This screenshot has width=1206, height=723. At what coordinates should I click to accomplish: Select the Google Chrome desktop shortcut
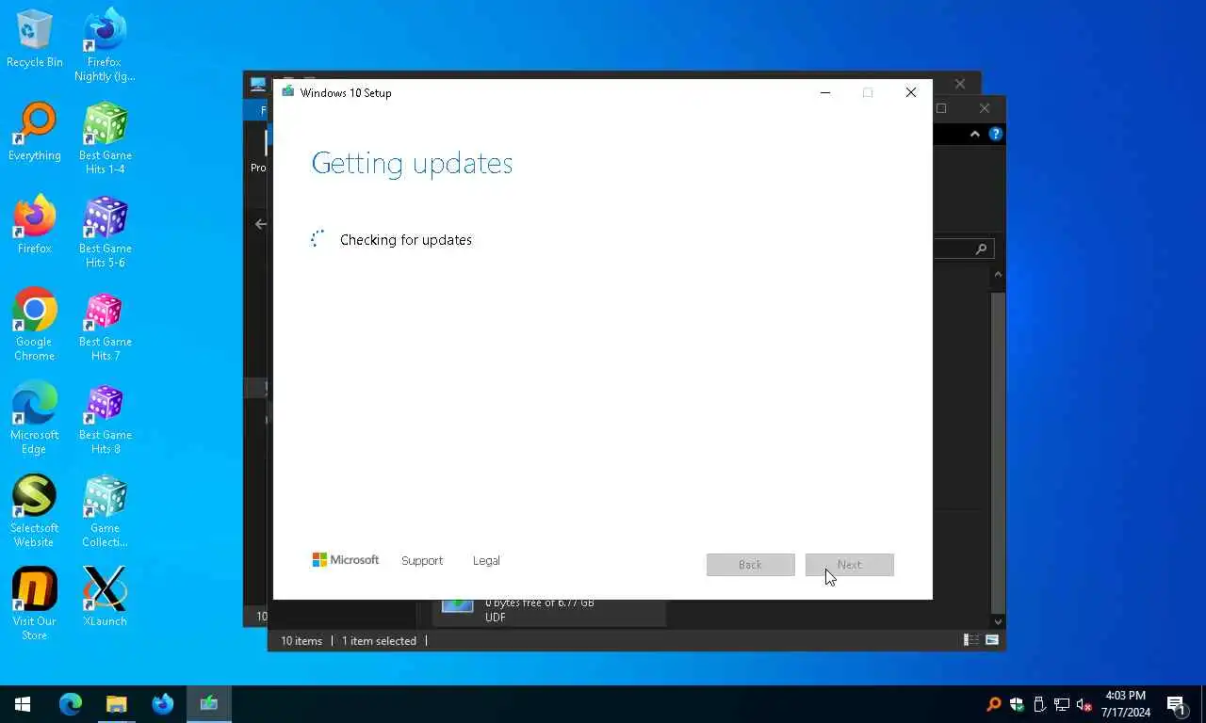tap(35, 325)
